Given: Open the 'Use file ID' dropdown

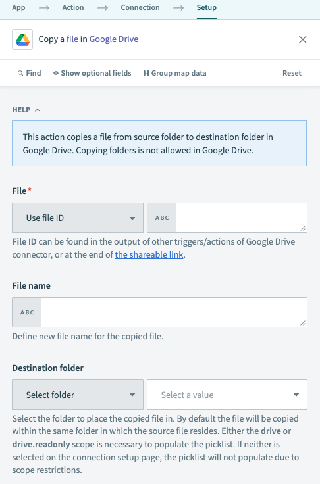Looking at the screenshot, I should pos(78,218).
